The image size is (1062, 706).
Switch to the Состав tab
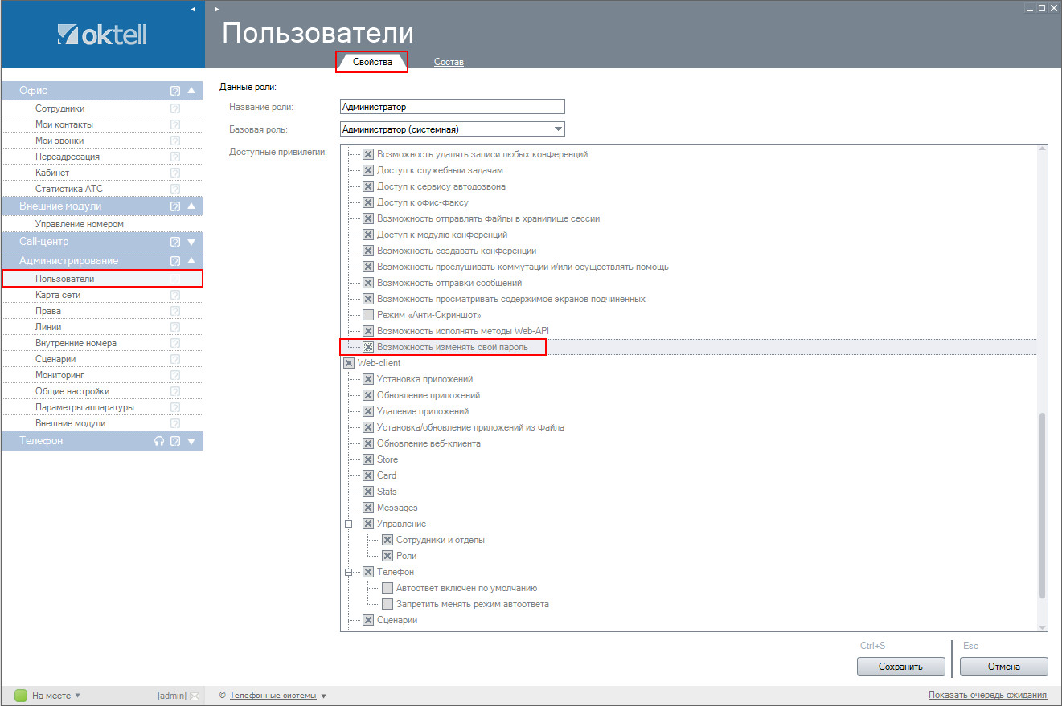click(449, 62)
